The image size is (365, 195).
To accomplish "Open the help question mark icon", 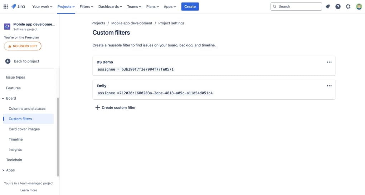I will [x=338, y=6].
